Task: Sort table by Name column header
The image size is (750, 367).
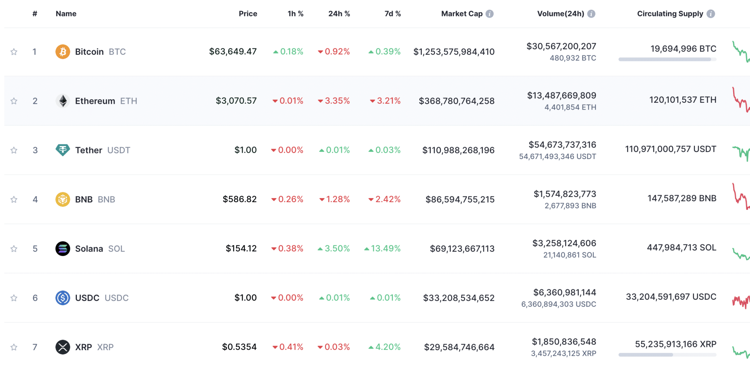Action: [66, 14]
